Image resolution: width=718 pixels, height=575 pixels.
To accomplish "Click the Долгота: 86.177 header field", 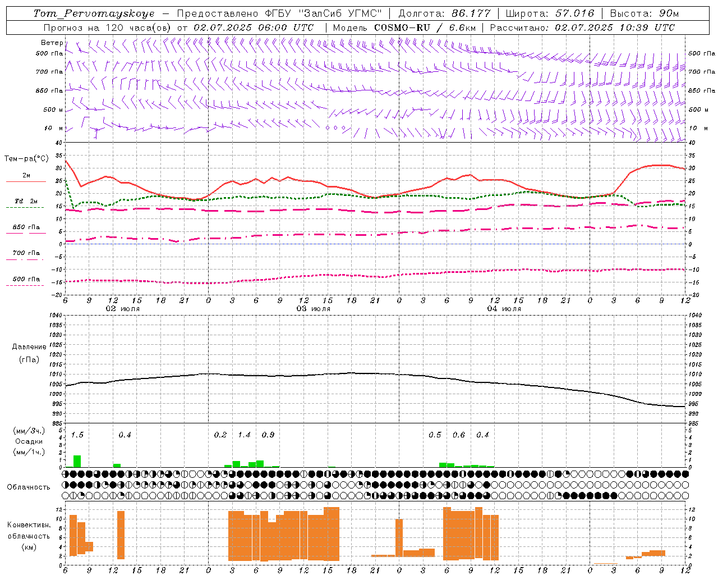I will coord(444,13).
